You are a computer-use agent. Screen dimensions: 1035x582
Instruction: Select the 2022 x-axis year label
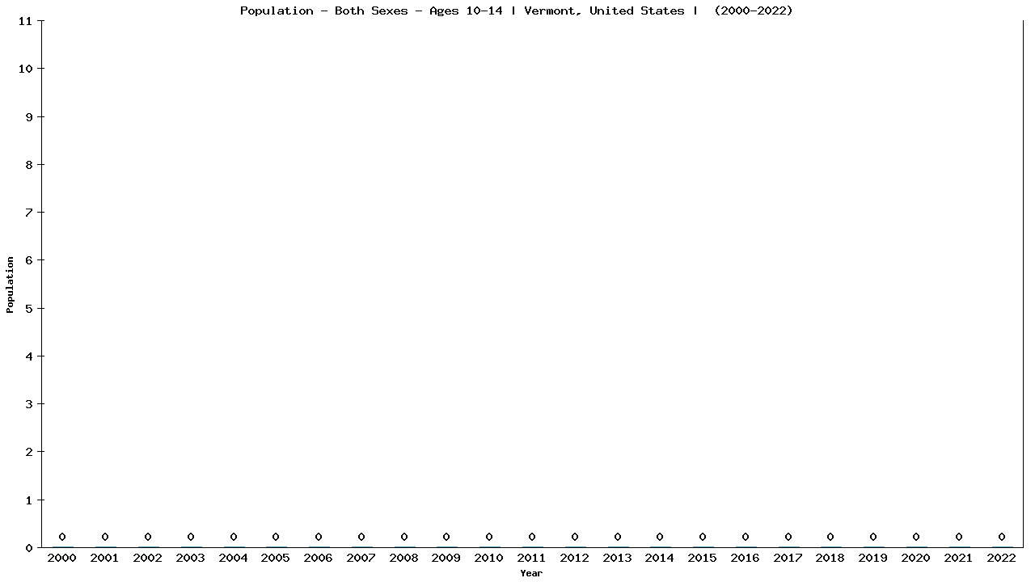(1002, 558)
